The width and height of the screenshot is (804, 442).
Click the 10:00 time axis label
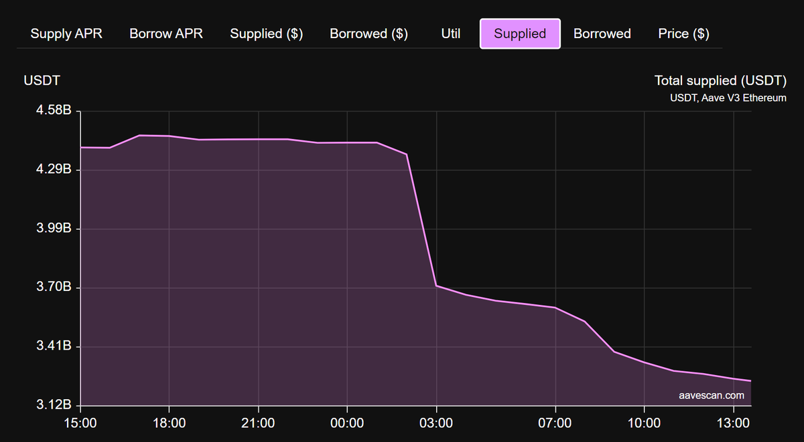pyautogui.click(x=644, y=423)
